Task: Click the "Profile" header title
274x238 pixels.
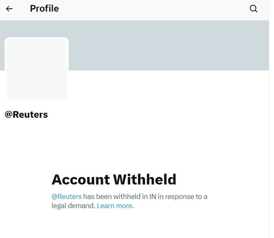Action: (x=44, y=9)
